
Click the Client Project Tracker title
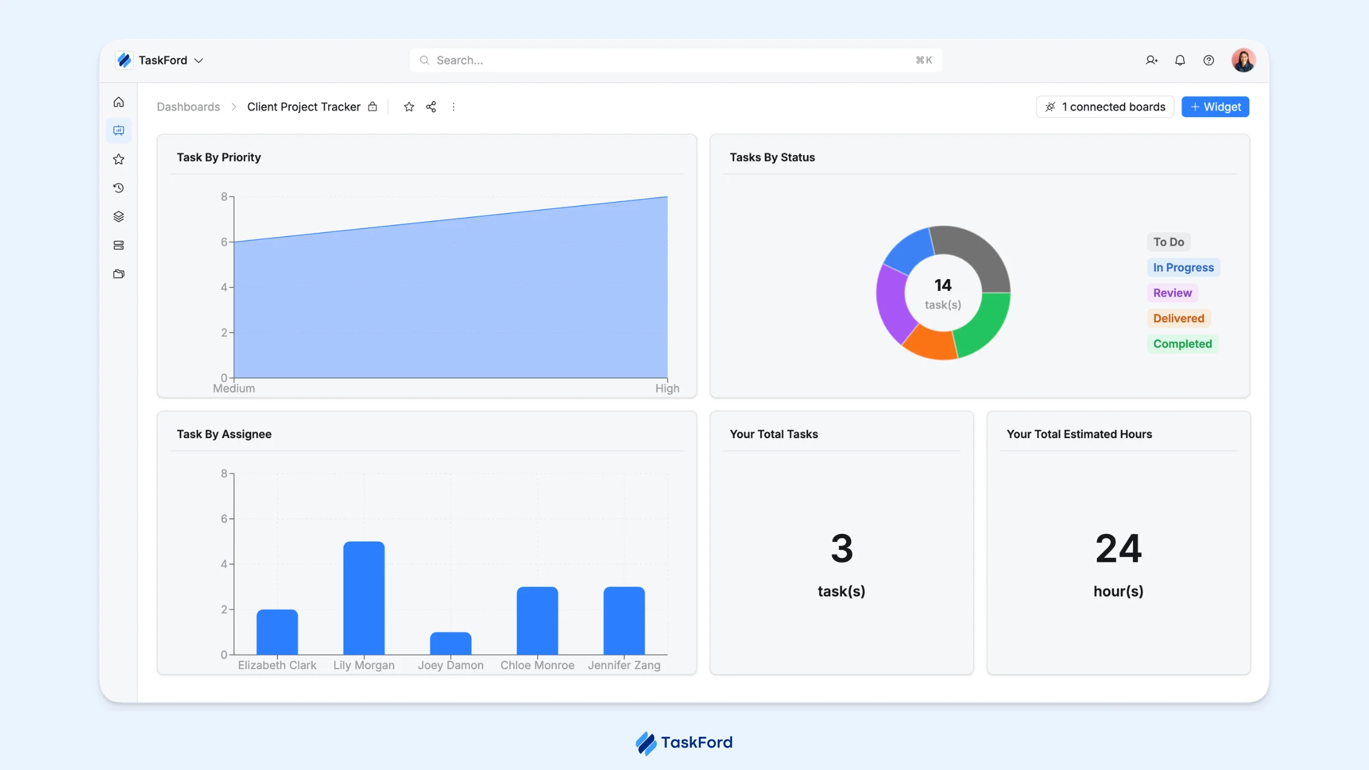[303, 107]
